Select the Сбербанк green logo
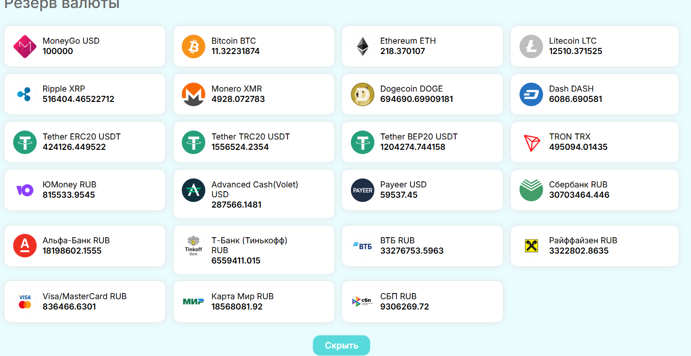Viewport: 691px width, 356px height. coord(531,190)
